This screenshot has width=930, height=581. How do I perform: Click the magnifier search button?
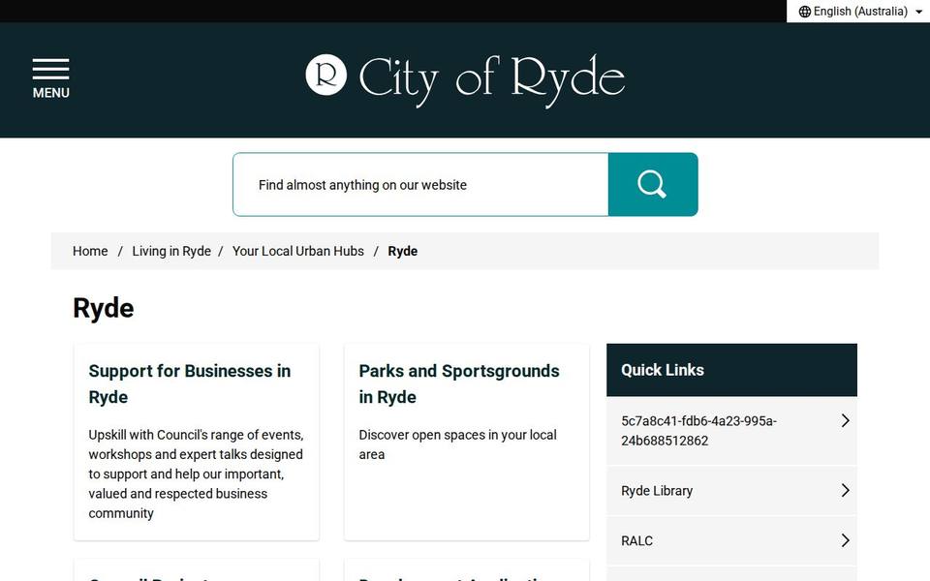point(653,184)
